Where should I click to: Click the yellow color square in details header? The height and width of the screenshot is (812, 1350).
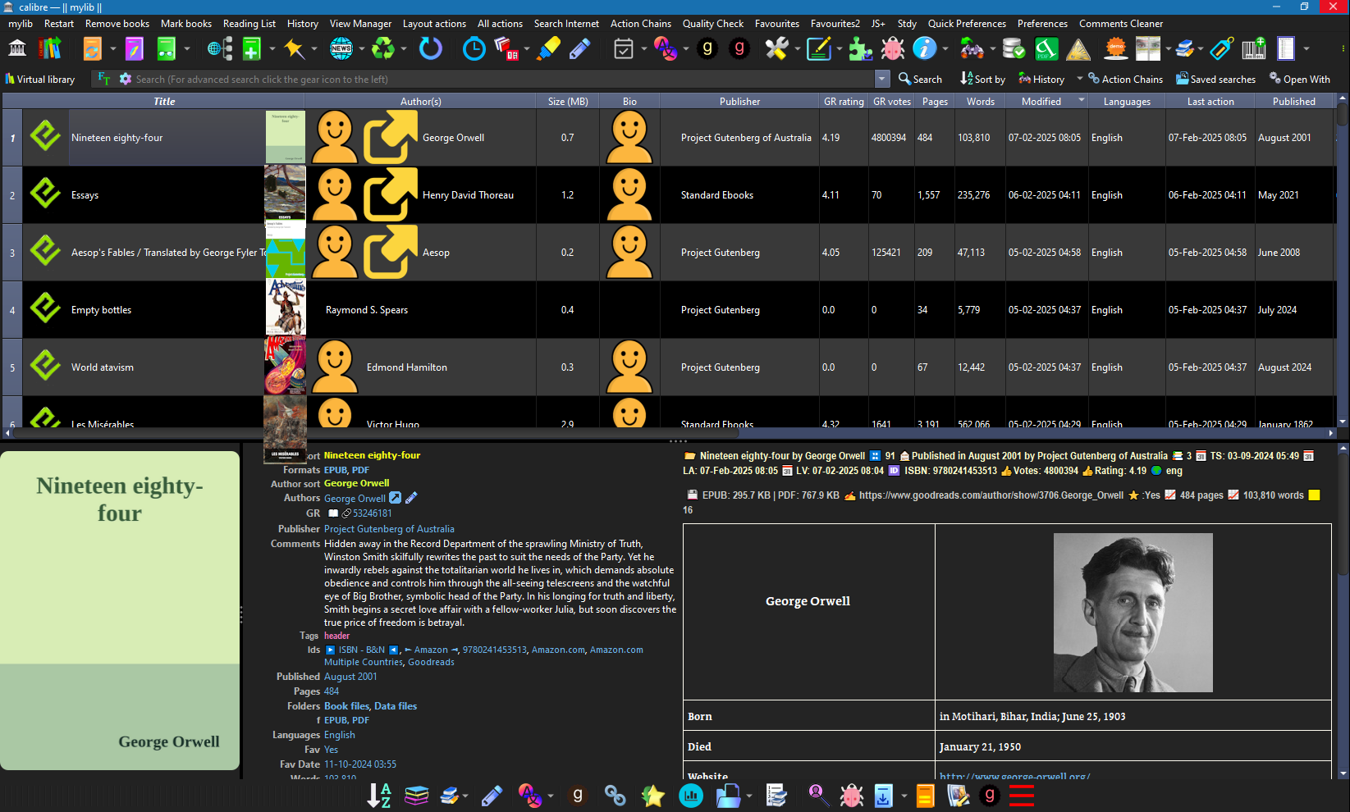pyautogui.click(x=1314, y=495)
